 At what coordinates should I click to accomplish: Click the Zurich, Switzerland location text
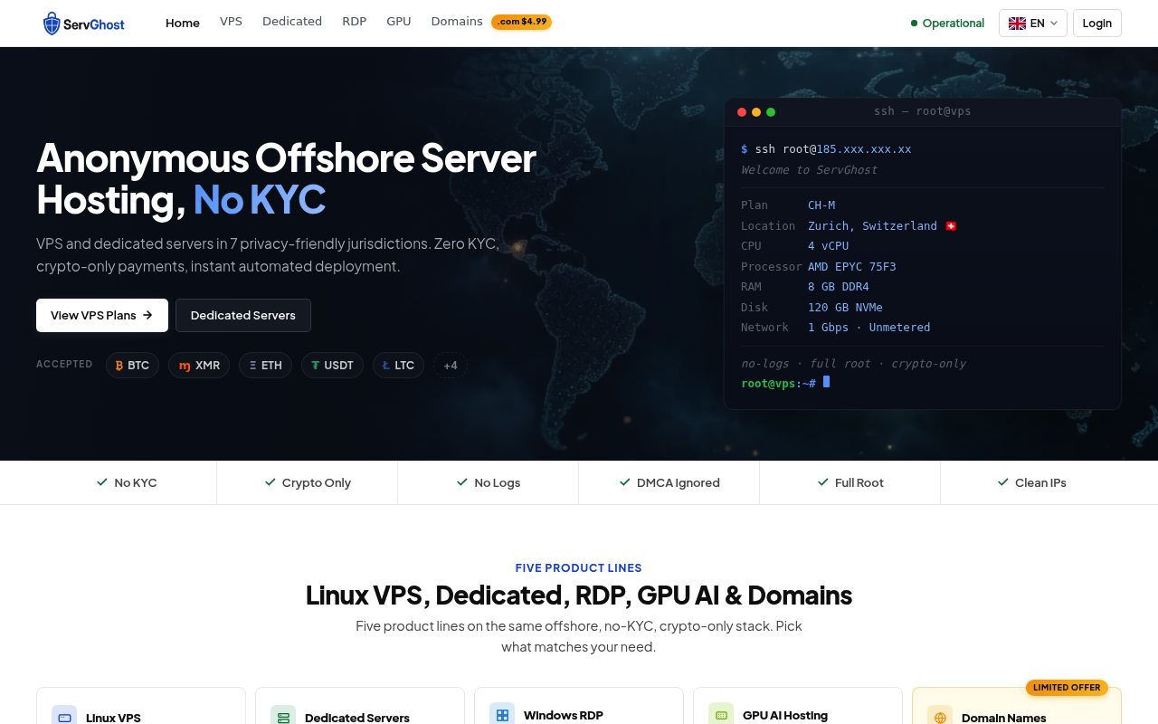point(872,226)
